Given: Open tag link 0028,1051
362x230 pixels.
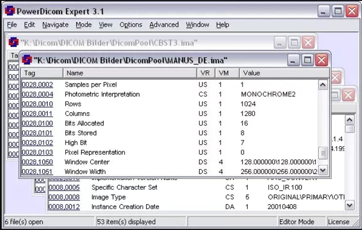Looking at the screenshot, I should [x=37, y=171].
